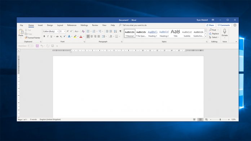Justify paragraph text

pos(99,36)
